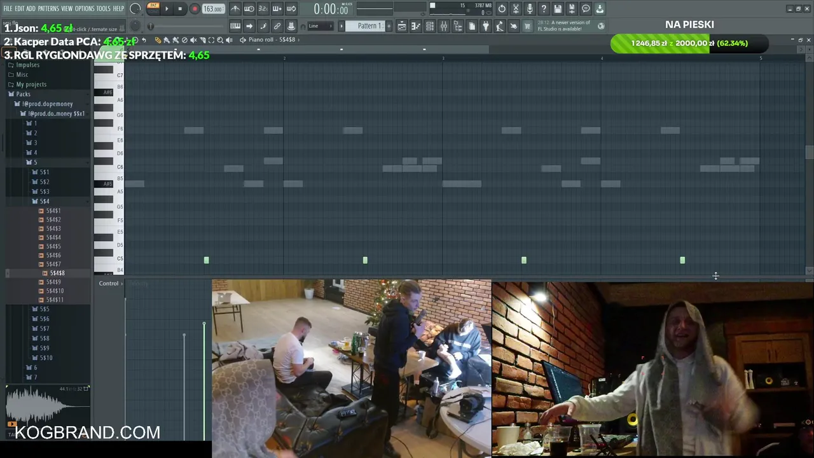Image resolution: width=814 pixels, height=458 pixels.
Task: Click the microphone one-click recording icon
Action: coord(530,9)
